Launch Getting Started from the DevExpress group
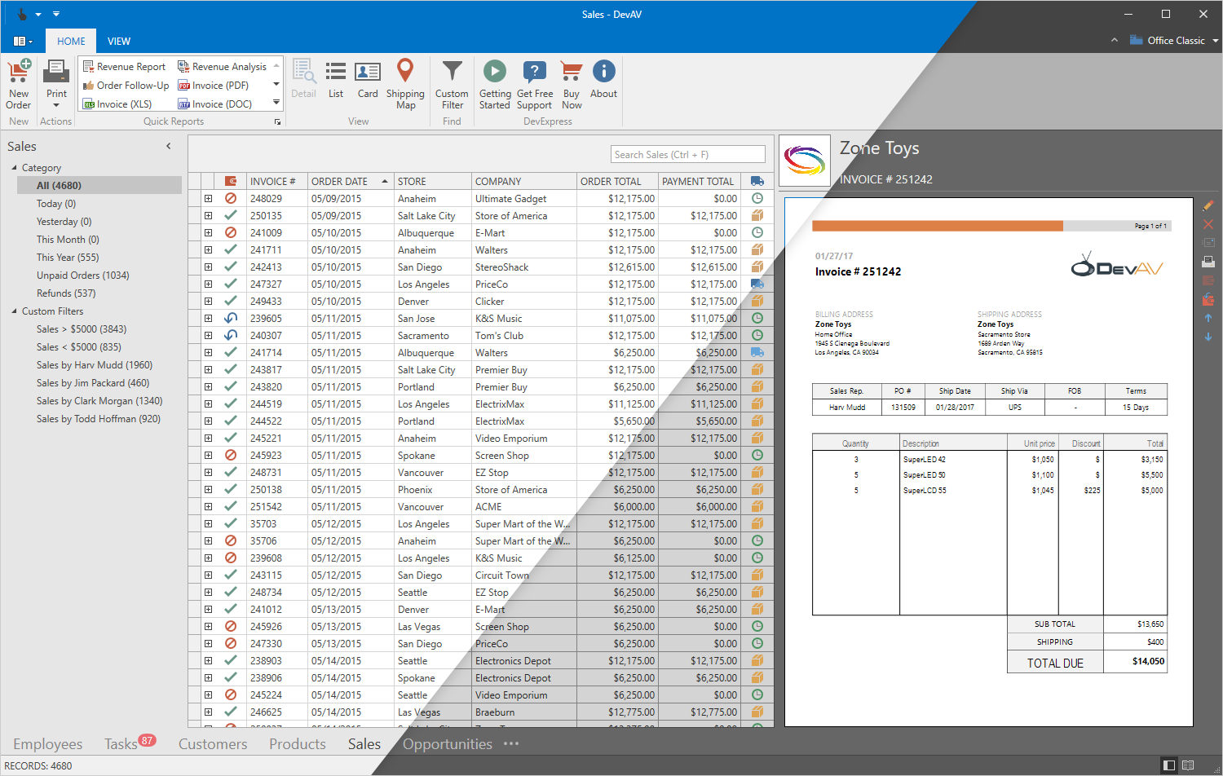 click(x=495, y=84)
